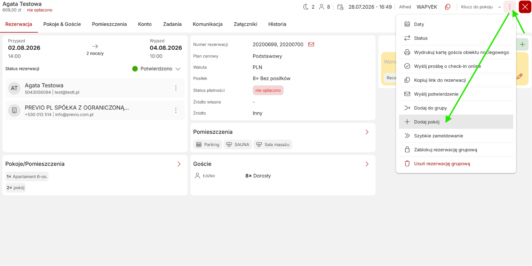
Task: Click the reservation numbers 20200699, 20200700
Action: [x=278, y=45]
